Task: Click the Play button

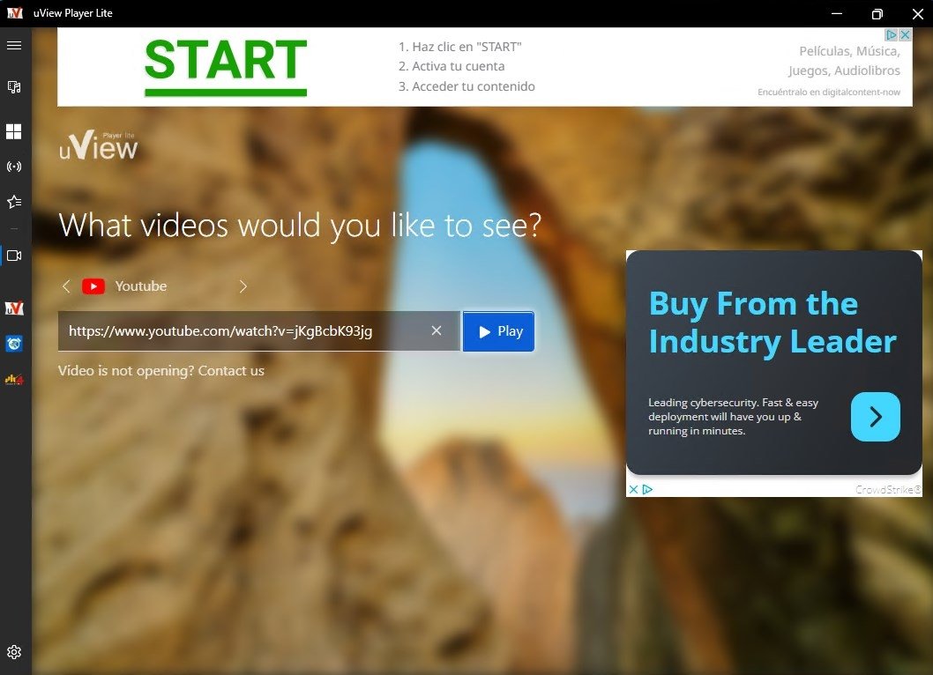Action: 498,331
